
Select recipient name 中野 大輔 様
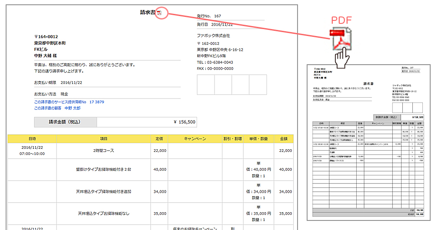point(46,56)
